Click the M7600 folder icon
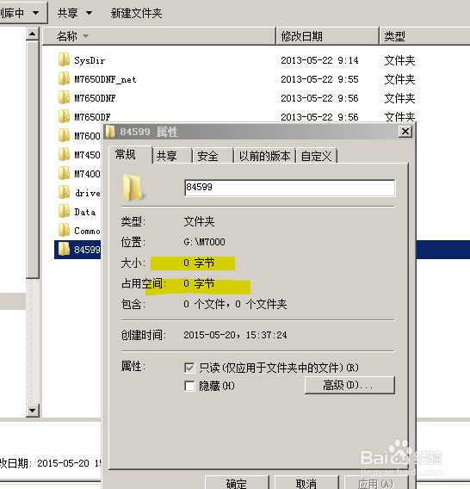The image size is (470, 489). click(64, 136)
